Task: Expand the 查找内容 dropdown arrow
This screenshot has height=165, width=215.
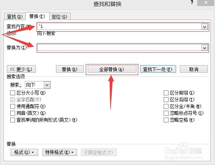Action: [x=204, y=27]
